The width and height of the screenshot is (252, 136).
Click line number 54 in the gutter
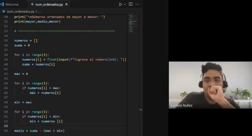click(6, 131)
